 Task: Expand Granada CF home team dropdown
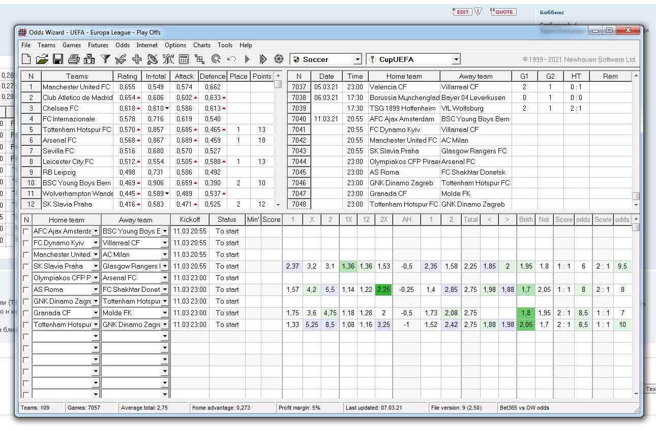96,313
